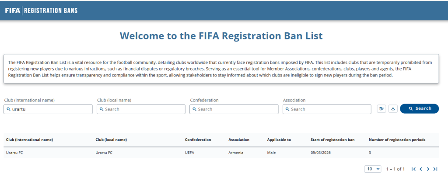Click the Registration Bans header title
Viewport: 448px width, 195px height.
click(x=51, y=10)
